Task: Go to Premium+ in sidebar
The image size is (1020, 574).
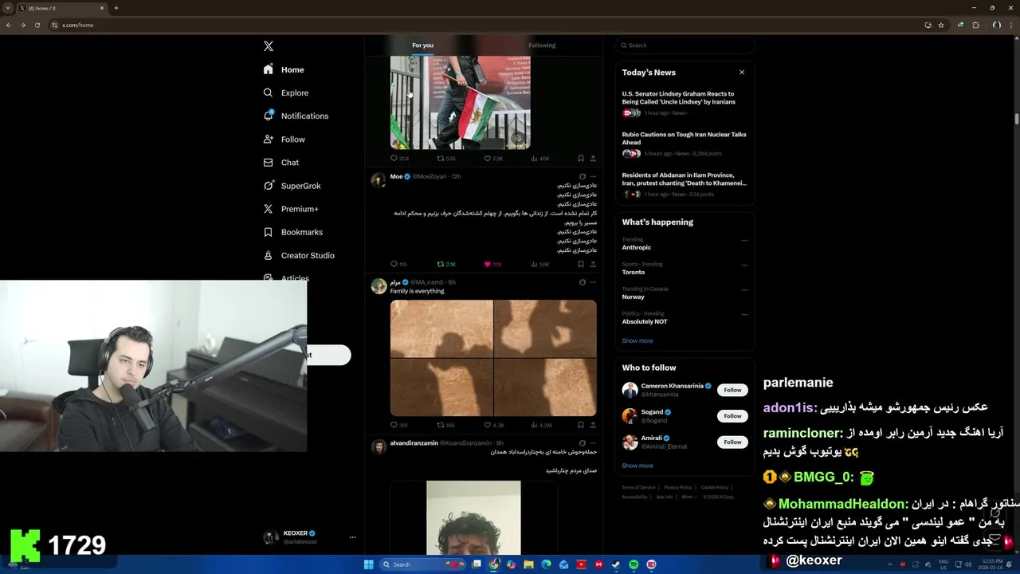Action: click(x=291, y=209)
